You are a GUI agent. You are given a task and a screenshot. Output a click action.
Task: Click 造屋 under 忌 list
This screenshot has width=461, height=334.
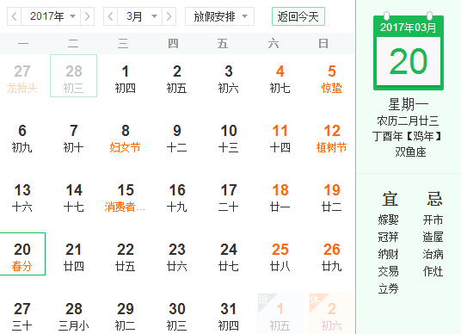pyautogui.click(x=433, y=237)
